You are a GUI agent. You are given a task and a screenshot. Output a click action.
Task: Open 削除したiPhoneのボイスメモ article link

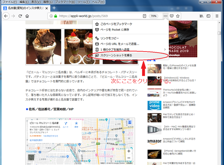click(x=180, y=67)
